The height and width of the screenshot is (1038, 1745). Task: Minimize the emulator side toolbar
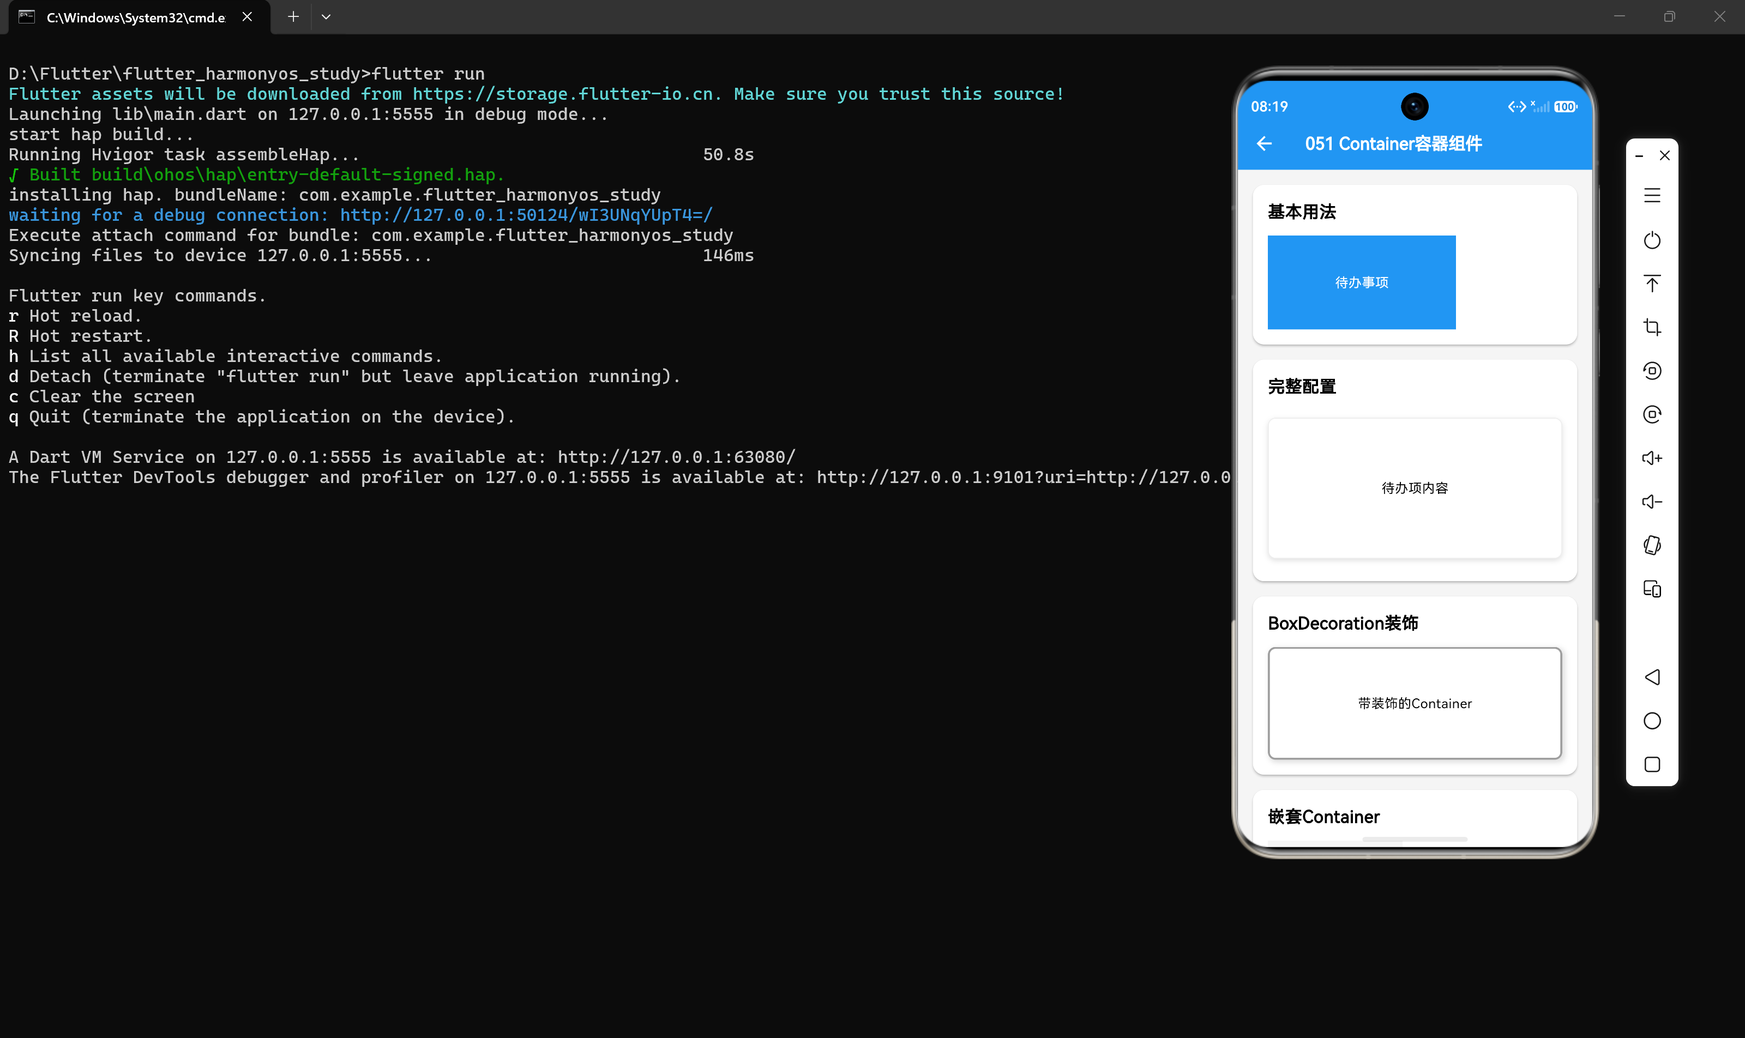click(x=1639, y=156)
